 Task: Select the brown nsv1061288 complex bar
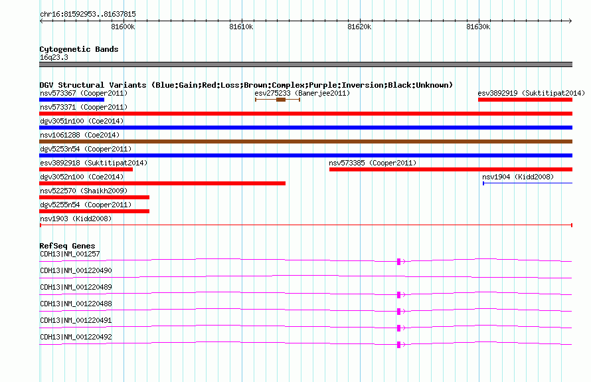point(305,142)
